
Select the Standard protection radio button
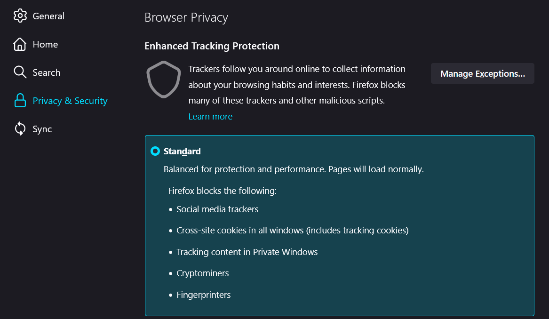pyautogui.click(x=155, y=151)
